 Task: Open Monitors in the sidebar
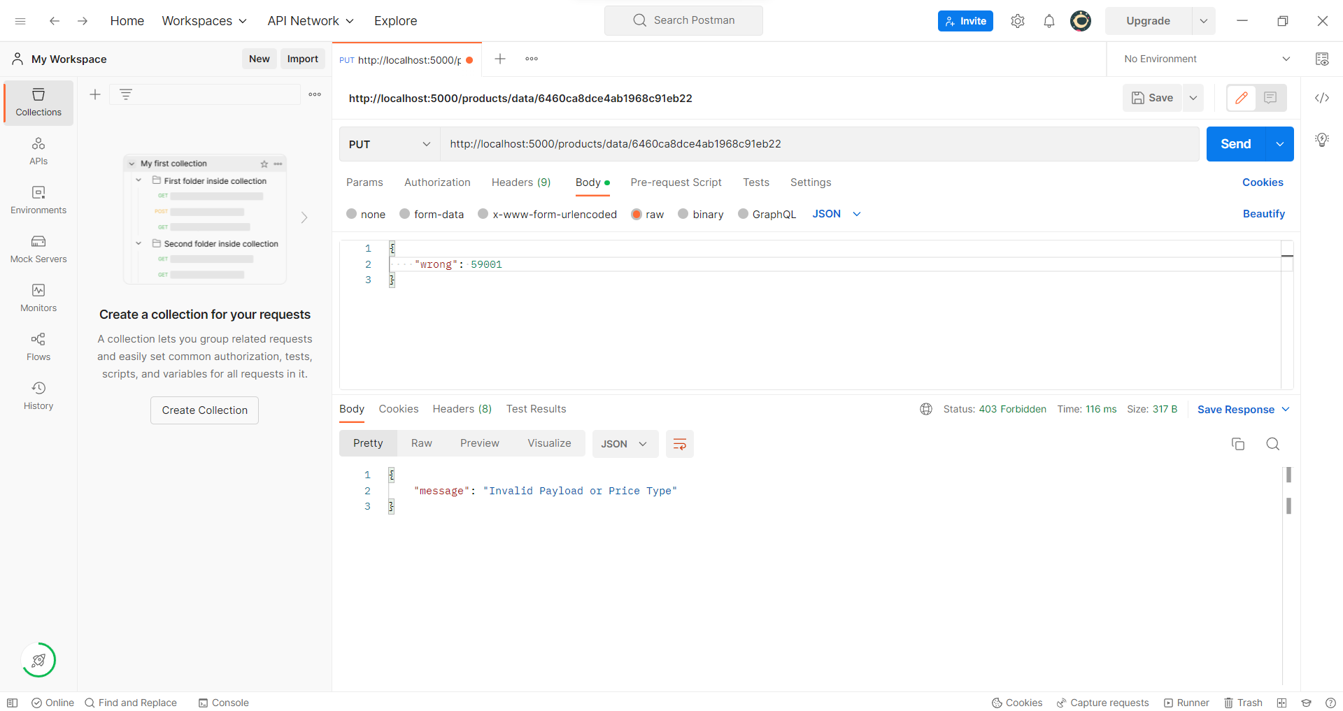(38, 299)
